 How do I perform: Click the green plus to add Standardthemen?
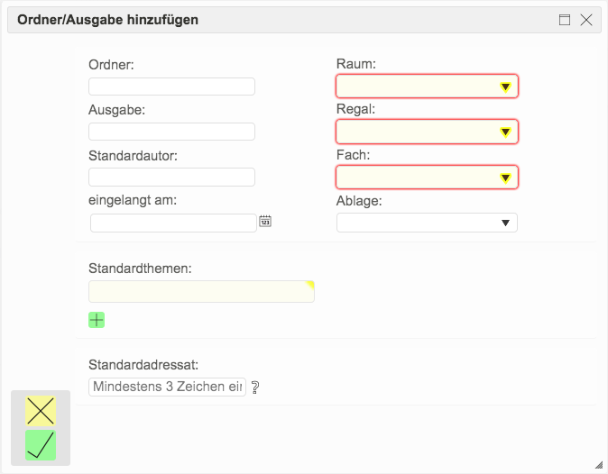click(97, 320)
